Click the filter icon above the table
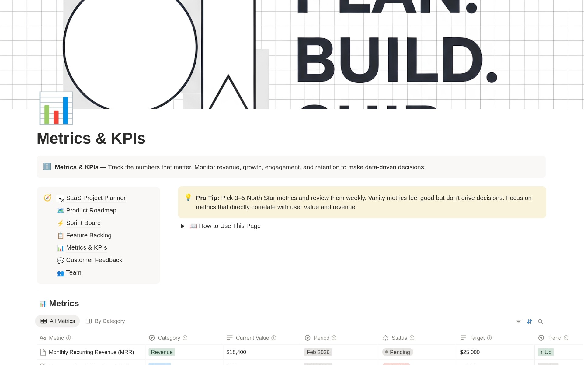The width and height of the screenshot is (584, 365). click(519, 321)
